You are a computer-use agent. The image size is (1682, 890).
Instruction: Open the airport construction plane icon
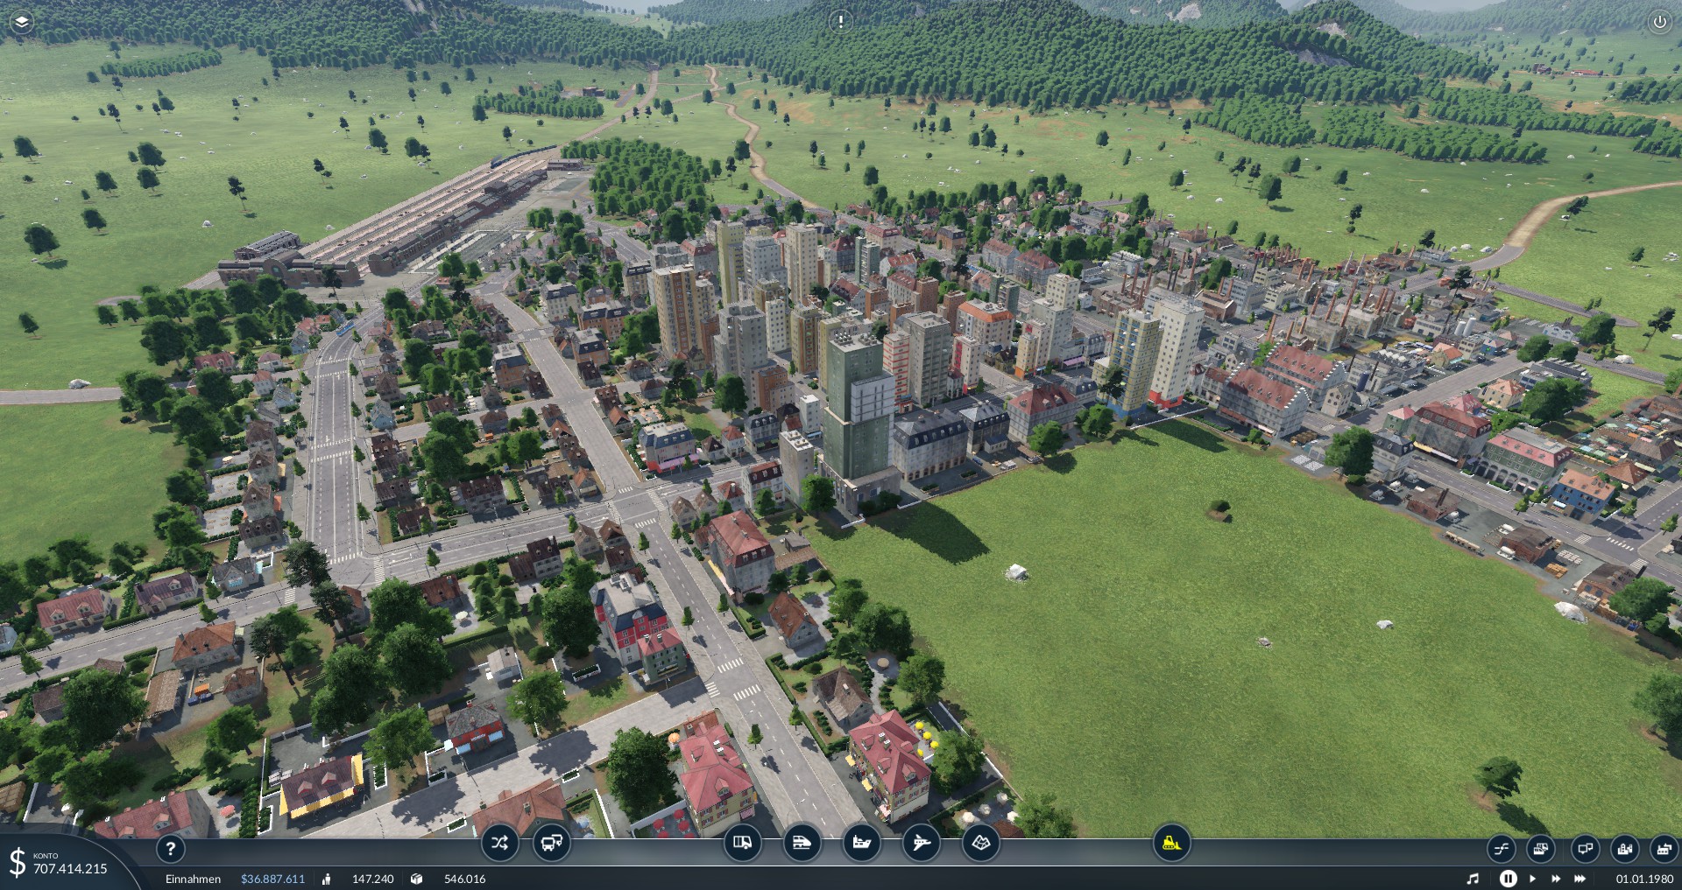[x=921, y=843]
